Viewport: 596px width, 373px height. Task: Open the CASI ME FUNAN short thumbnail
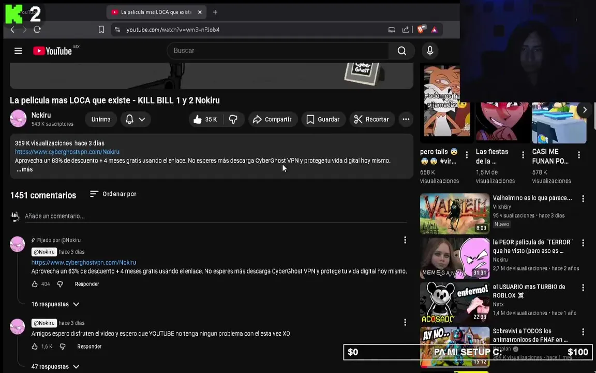(x=559, y=123)
